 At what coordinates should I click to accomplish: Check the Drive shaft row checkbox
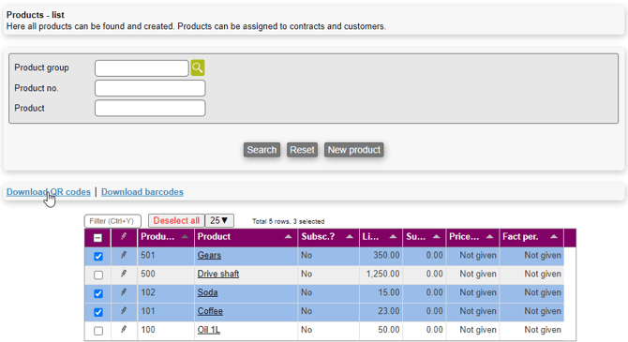point(98,275)
